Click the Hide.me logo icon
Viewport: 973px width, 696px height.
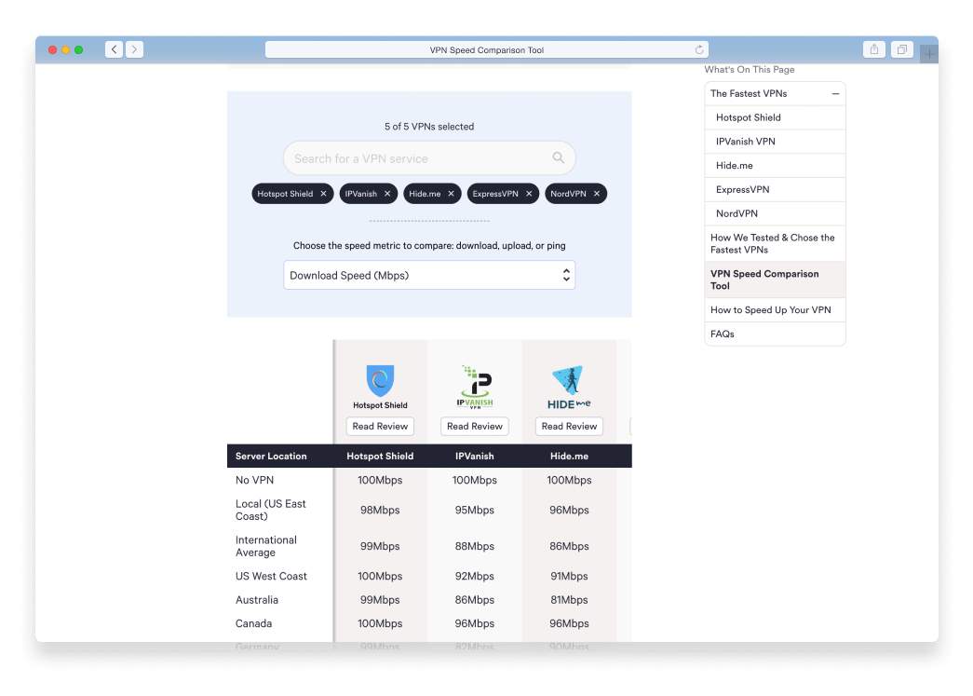(569, 382)
